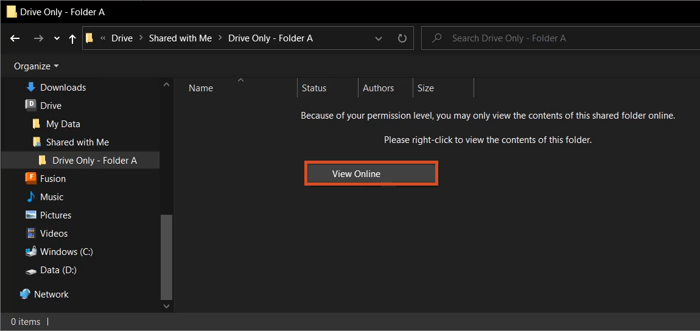Click the Network icon in sidebar

[x=25, y=294]
